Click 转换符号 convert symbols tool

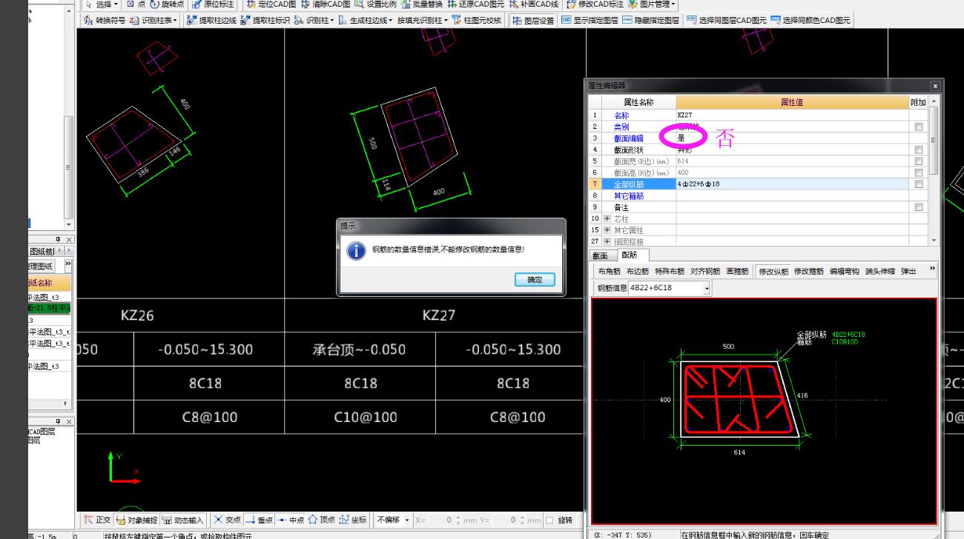(105, 21)
